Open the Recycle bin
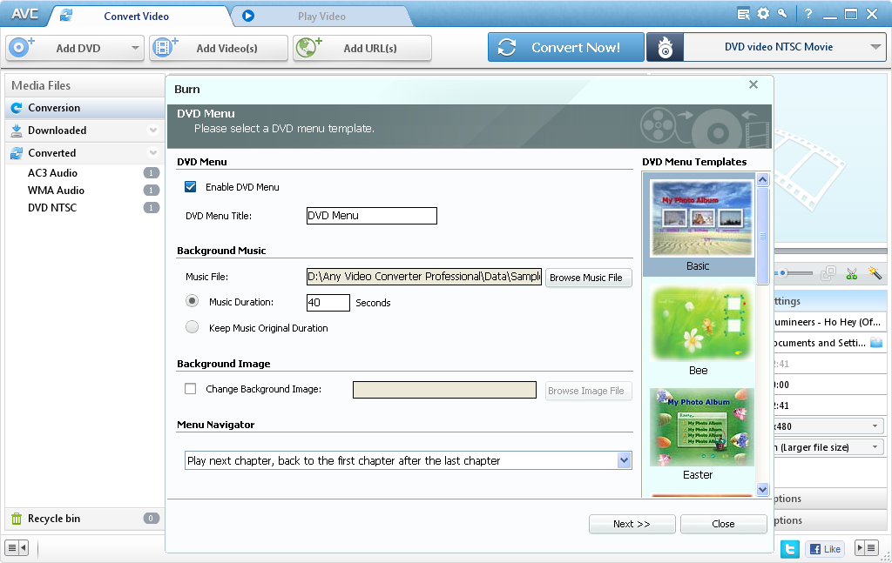 pyautogui.click(x=84, y=518)
